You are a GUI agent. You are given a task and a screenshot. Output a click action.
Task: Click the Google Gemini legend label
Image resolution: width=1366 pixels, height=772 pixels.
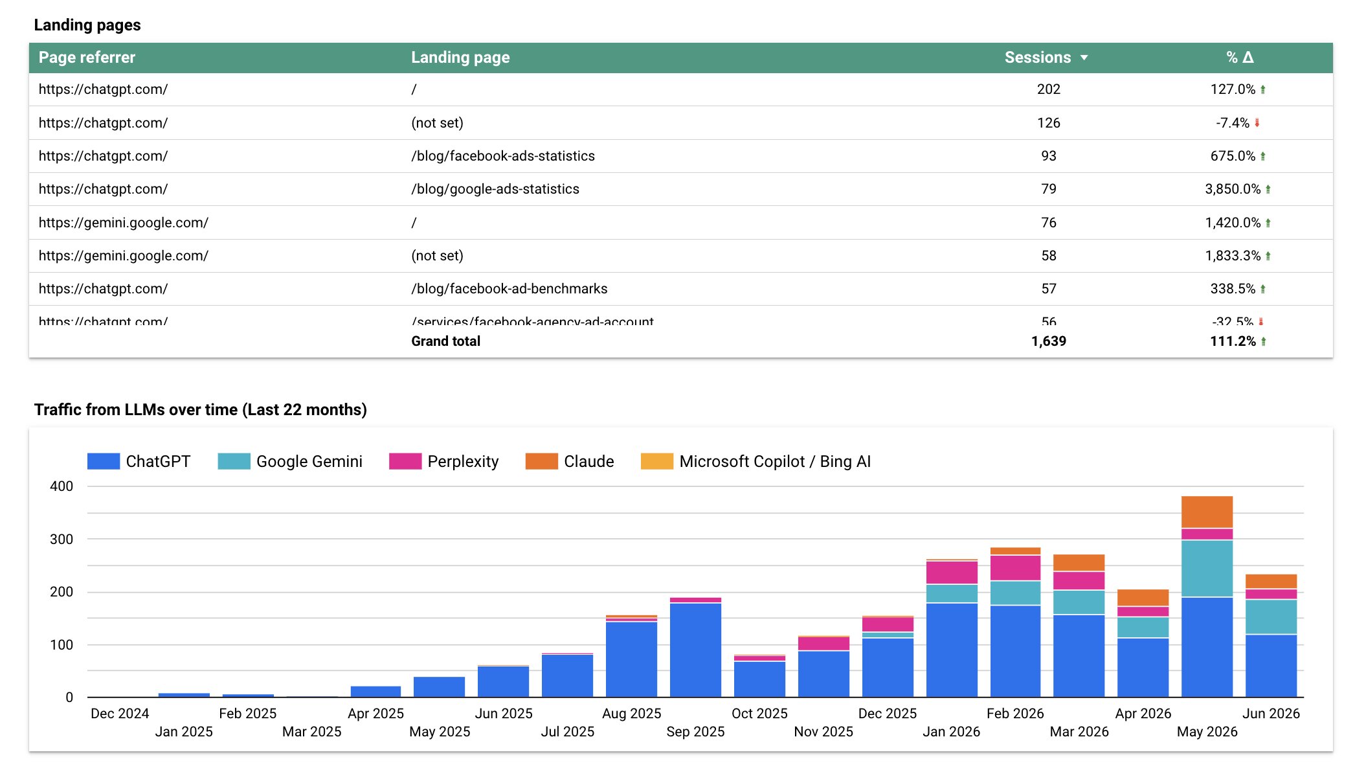pyautogui.click(x=309, y=461)
